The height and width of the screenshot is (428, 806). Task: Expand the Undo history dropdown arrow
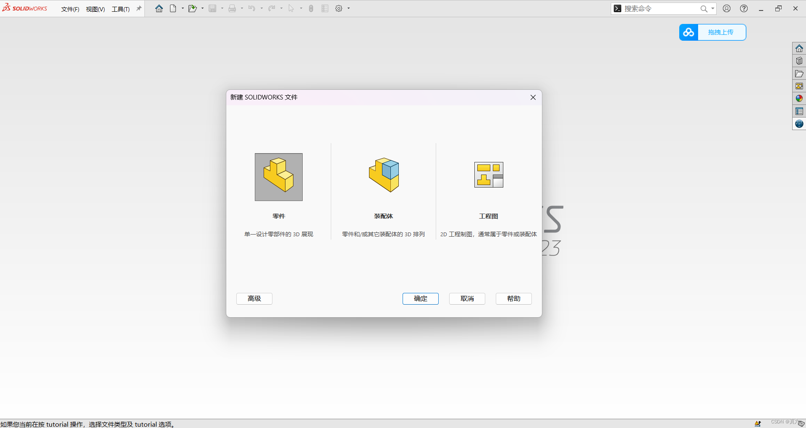pos(262,8)
